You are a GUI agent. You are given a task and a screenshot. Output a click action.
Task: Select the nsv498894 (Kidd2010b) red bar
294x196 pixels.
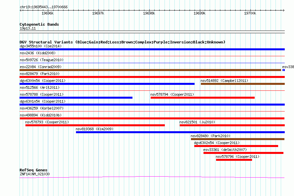click(152, 118)
